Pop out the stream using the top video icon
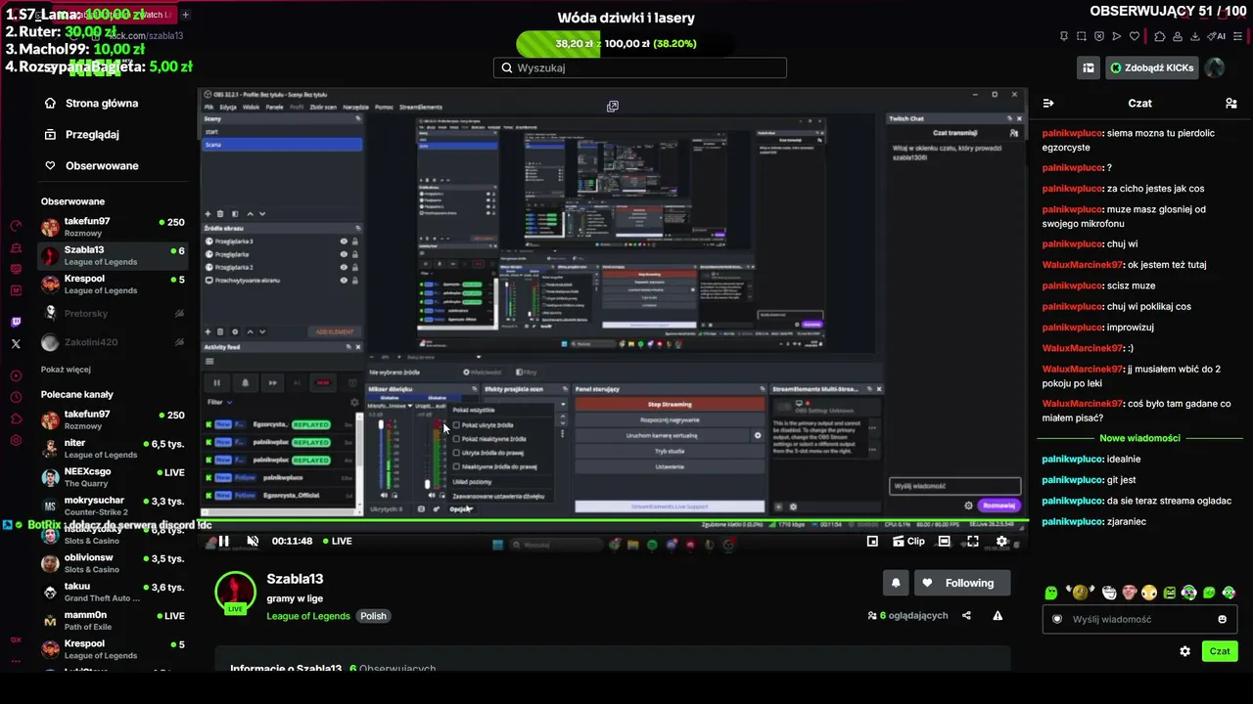The image size is (1253, 704). (613, 106)
